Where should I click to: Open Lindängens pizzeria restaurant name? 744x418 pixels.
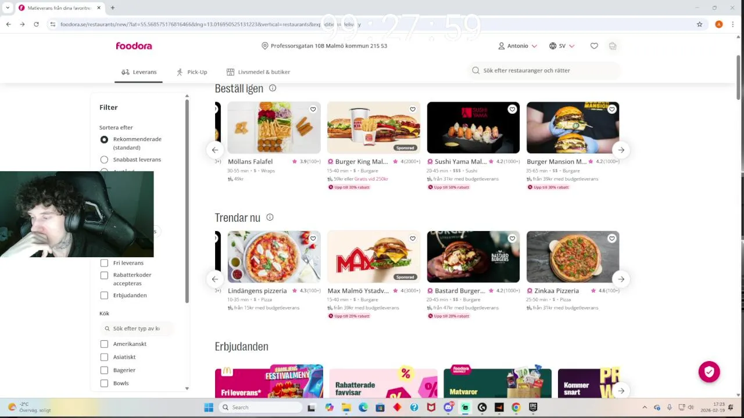click(x=257, y=291)
